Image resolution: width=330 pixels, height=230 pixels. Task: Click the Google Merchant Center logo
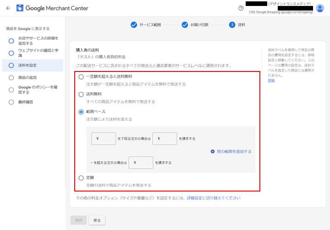(x=20, y=8)
